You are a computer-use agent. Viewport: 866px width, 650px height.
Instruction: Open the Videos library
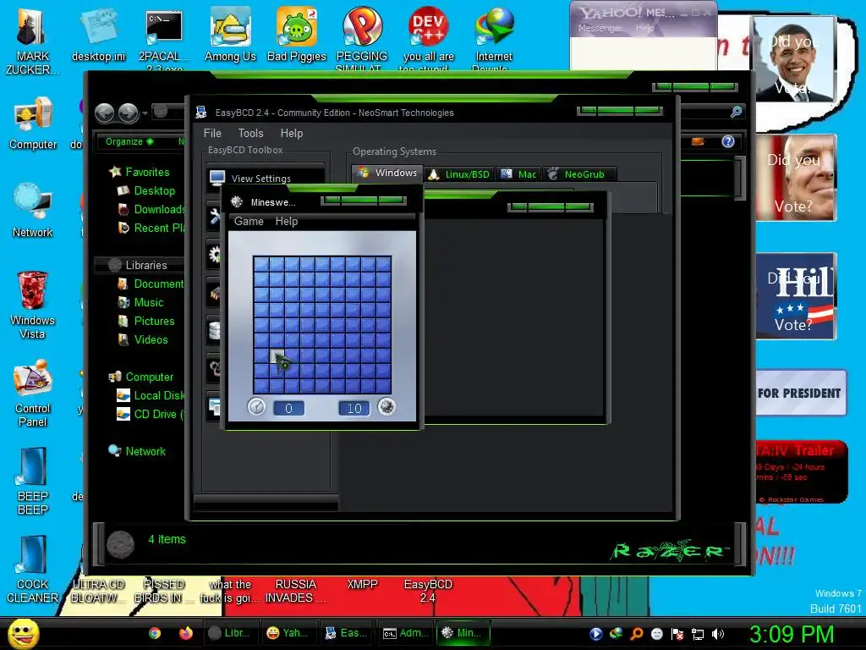(142, 340)
